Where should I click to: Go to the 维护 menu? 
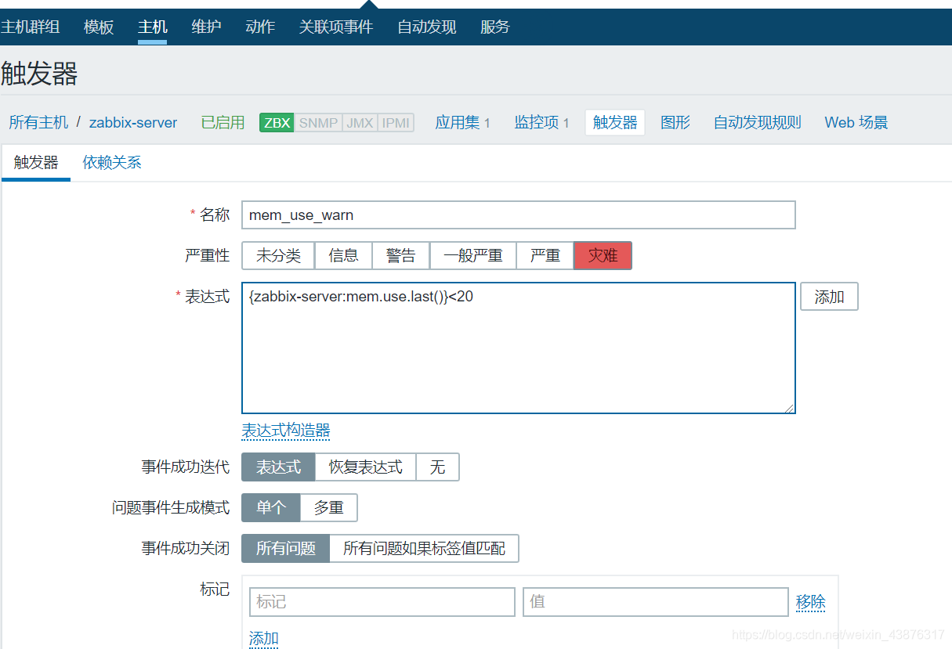pyautogui.click(x=206, y=27)
